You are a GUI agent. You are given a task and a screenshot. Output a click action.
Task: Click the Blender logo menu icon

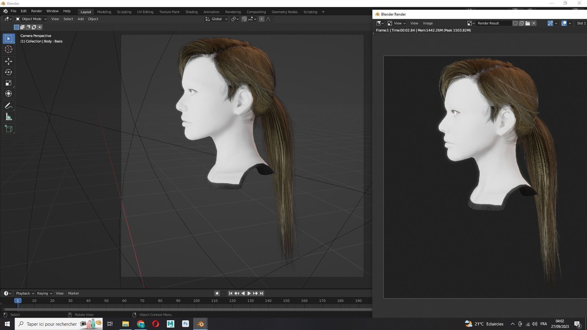point(5,11)
